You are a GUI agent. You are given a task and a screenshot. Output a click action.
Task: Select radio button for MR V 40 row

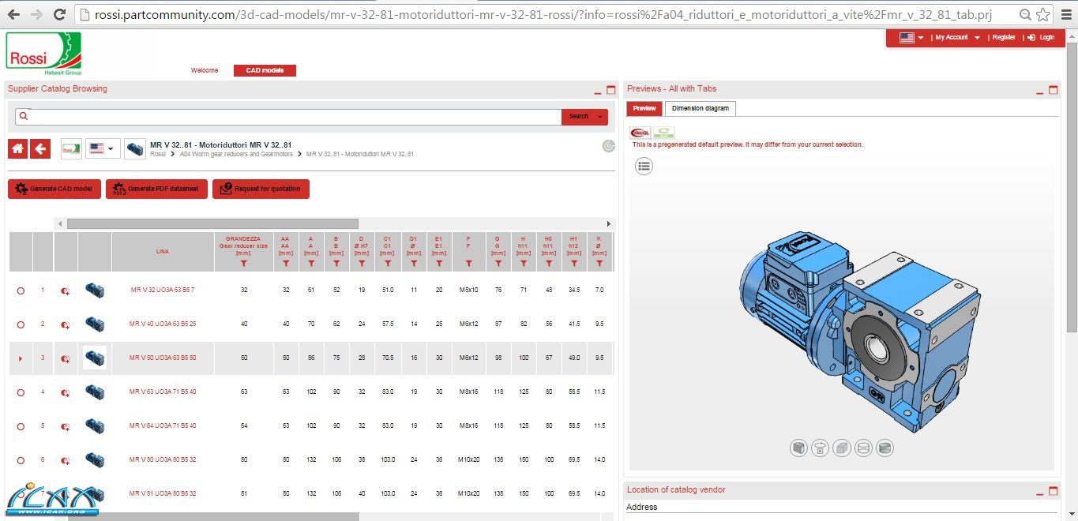21,324
